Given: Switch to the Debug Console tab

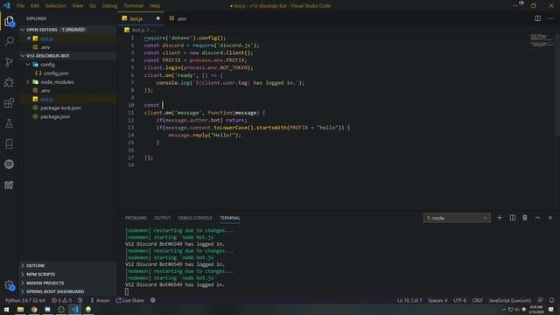Looking at the screenshot, I should coord(195,218).
